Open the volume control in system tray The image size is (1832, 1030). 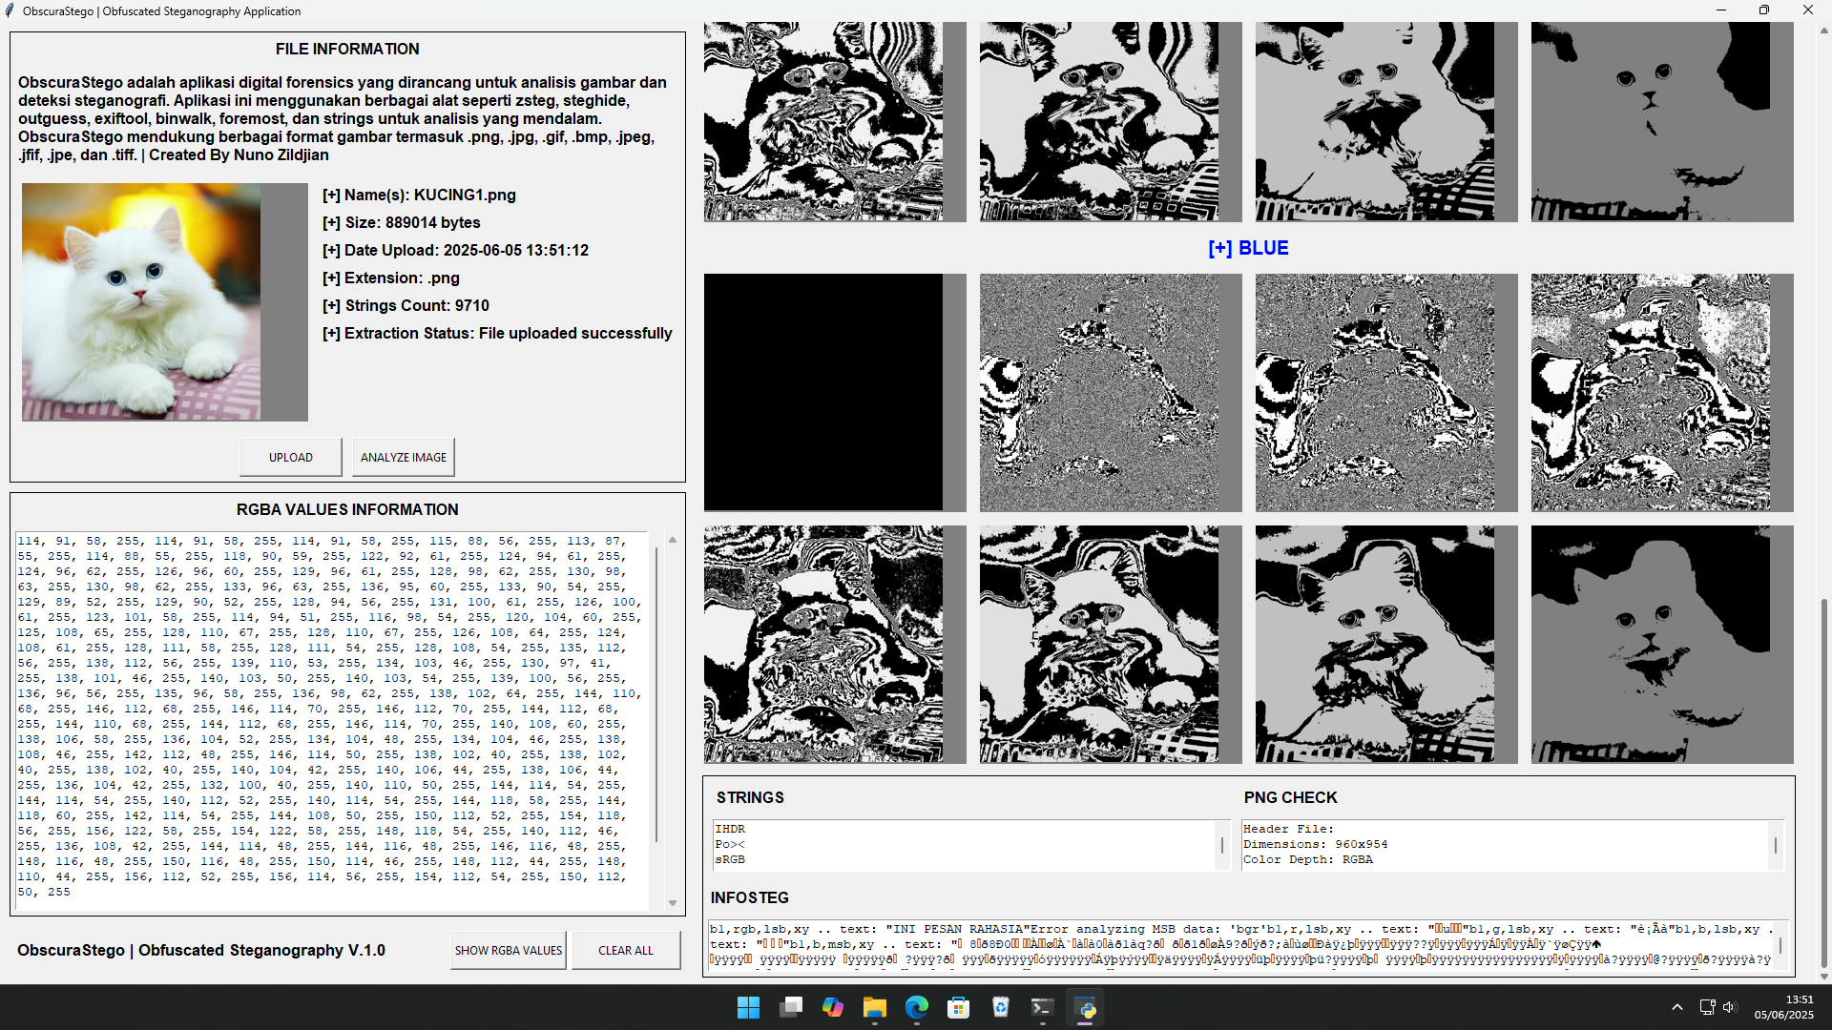[x=1729, y=1007]
